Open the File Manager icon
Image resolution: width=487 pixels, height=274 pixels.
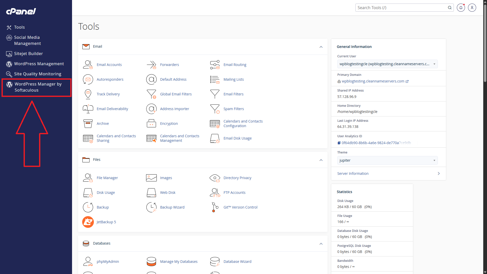(x=88, y=178)
